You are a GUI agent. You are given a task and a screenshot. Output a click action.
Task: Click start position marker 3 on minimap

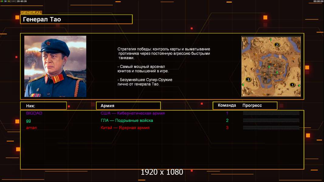248,79
